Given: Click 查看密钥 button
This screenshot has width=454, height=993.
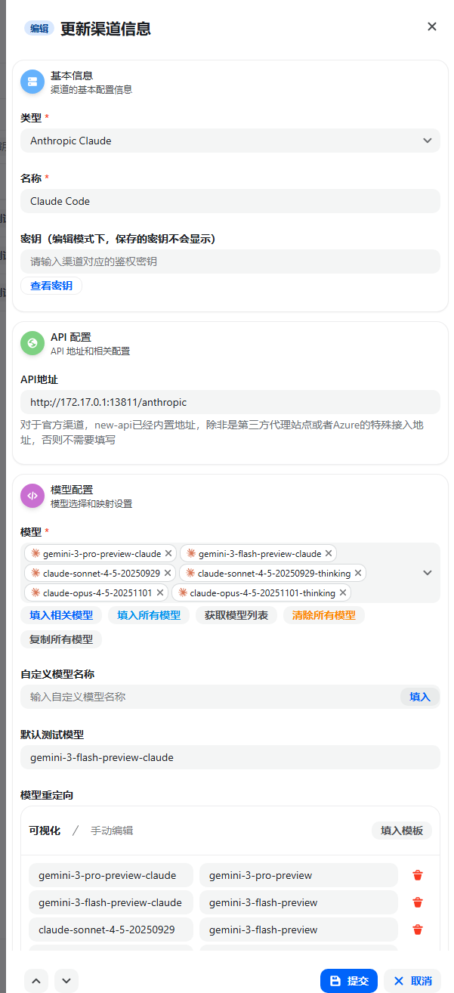Looking at the screenshot, I should point(51,286).
